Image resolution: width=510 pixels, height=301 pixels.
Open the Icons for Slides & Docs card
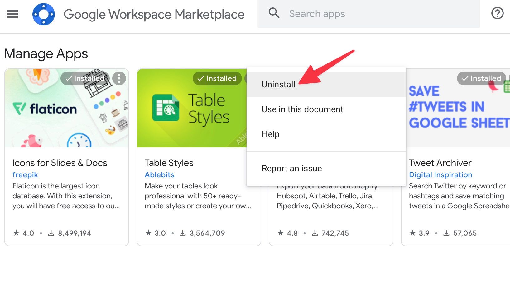point(60,163)
